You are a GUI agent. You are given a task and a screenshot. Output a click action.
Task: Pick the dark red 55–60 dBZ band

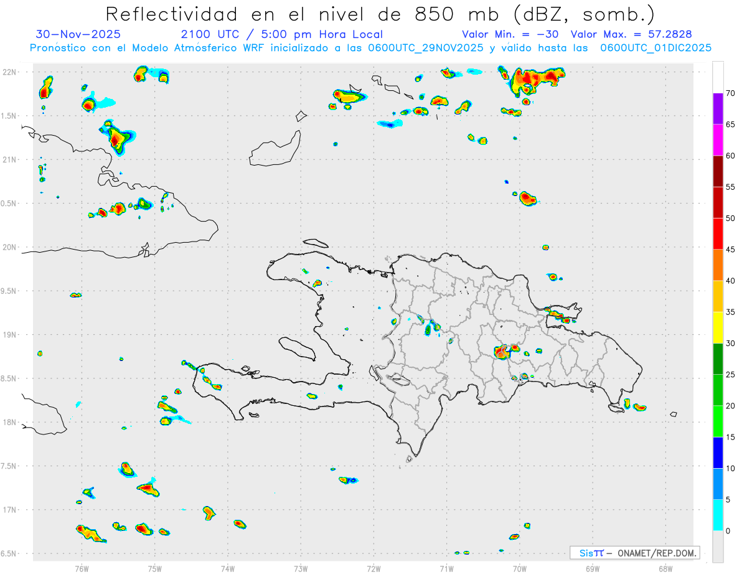point(718,171)
